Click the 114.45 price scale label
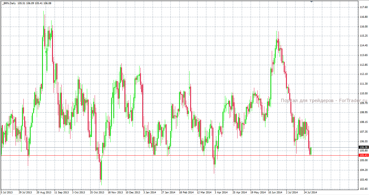The width and height of the screenshot is (369, 195). (363, 45)
